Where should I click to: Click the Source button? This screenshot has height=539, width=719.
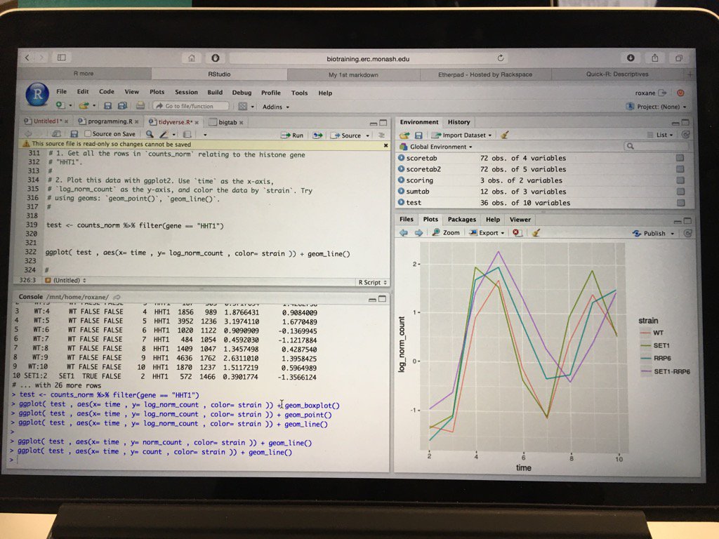pyautogui.click(x=346, y=135)
